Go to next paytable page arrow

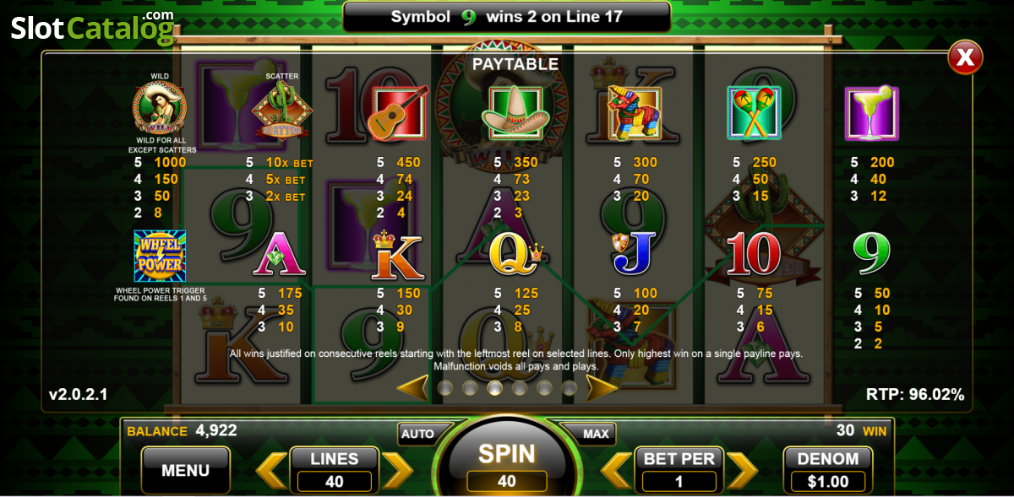tap(602, 388)
